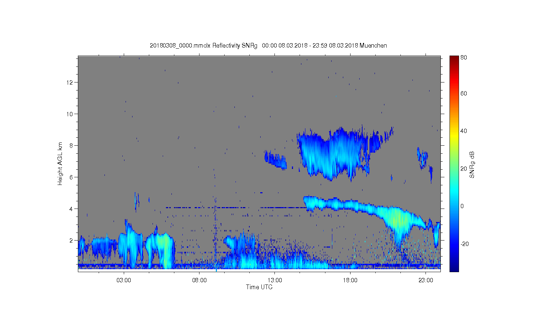The height and width of the screenshot is (327, 546).
Task: Click the height tick label 8
Action: pyautogui.click(x=71, y=146)
